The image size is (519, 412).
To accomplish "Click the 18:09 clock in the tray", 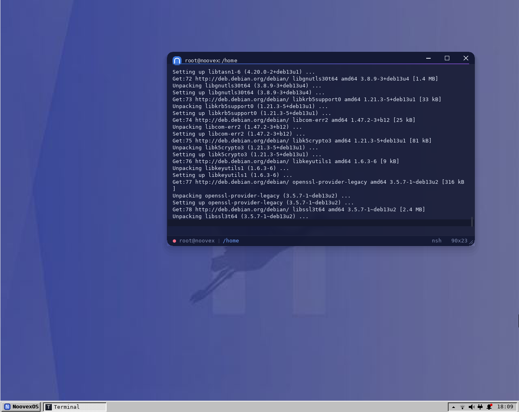I will (x=505, y=407).
